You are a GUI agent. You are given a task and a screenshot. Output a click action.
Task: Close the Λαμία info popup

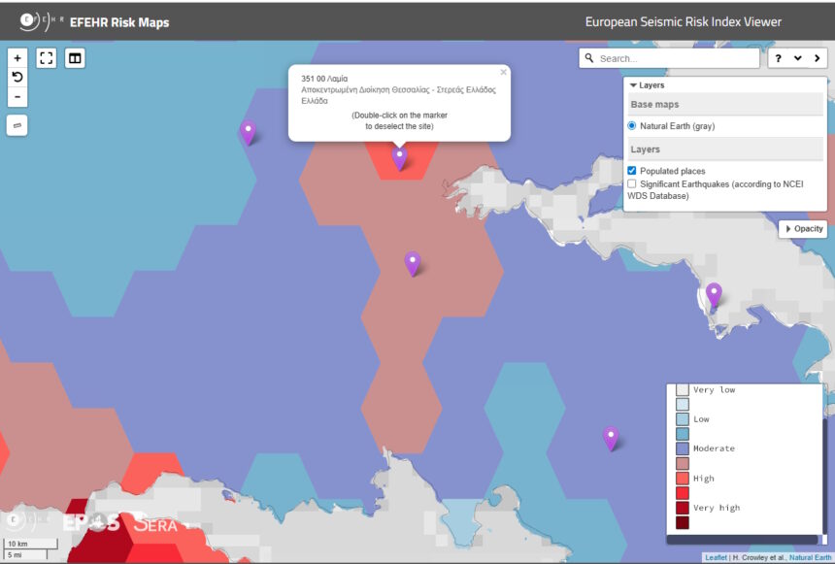[x=503, y=72]
